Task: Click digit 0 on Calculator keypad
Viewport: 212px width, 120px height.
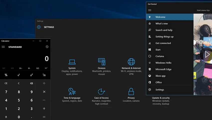Action: (19, 117)
